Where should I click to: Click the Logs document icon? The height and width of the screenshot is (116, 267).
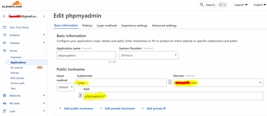[5, 111]
